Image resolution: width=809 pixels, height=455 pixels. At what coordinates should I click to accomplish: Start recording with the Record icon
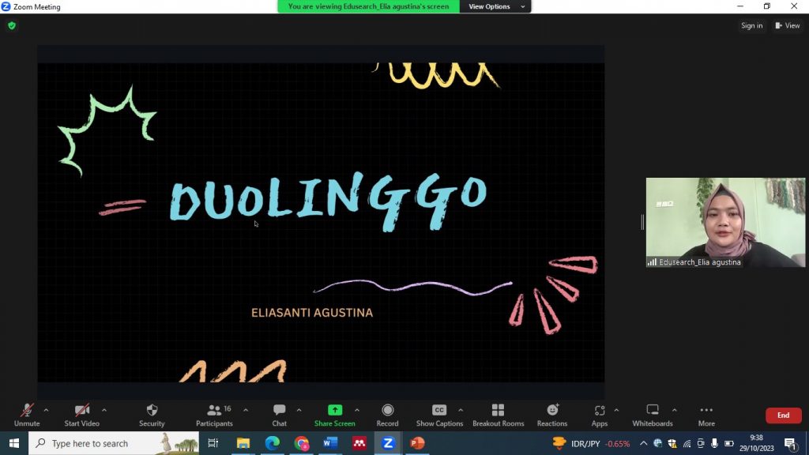(x=387, y=411)
